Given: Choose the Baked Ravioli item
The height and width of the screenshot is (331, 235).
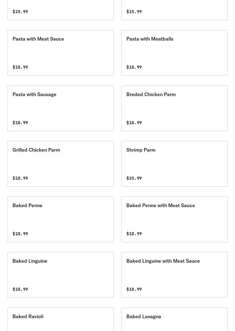Looking at the screenshot, I should tap(28, 317).
